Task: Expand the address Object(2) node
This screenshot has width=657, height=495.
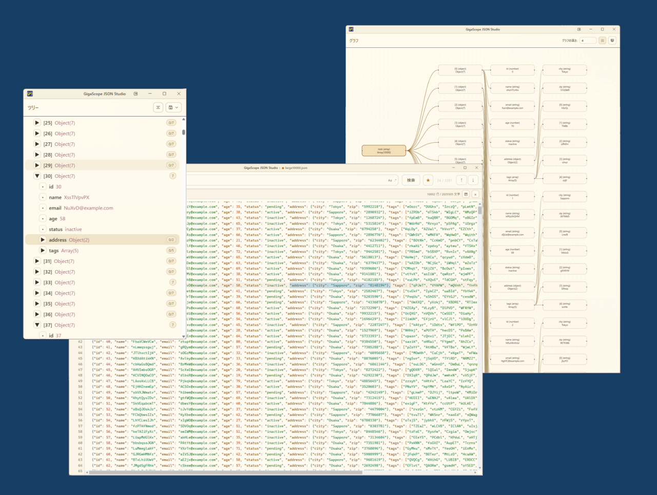Action: (x=43, y=240)
